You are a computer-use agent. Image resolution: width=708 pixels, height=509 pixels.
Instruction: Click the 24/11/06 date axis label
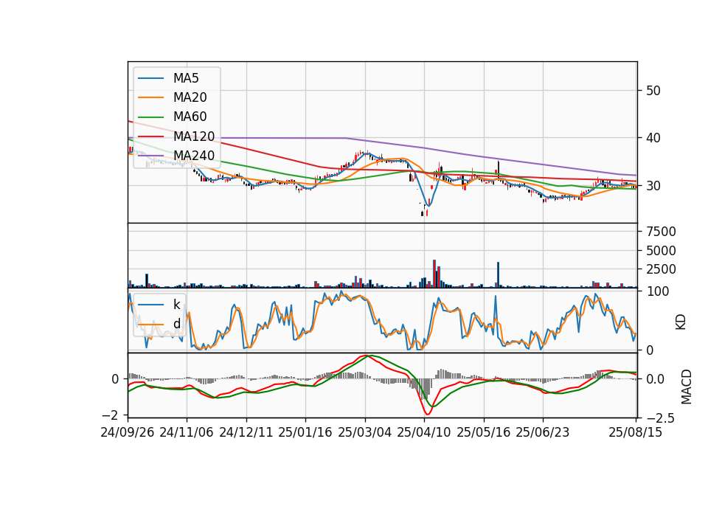tap(187, 432)
